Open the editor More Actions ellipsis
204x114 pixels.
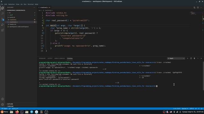[201, 8]
